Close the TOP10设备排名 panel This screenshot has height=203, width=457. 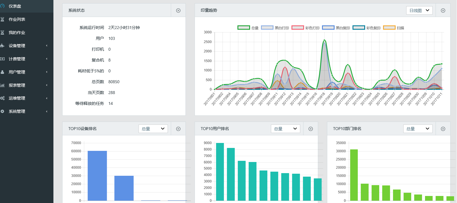(178, 129)
